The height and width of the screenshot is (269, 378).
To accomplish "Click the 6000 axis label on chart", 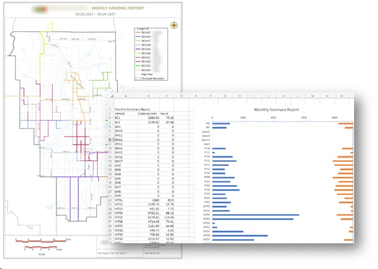I will tap(304, 118).
